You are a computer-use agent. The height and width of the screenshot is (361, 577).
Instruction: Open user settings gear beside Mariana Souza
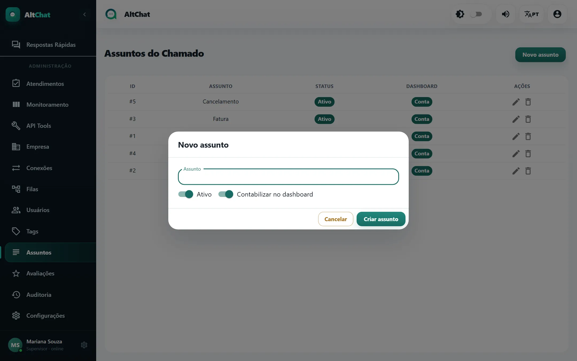tap(84, 345)
